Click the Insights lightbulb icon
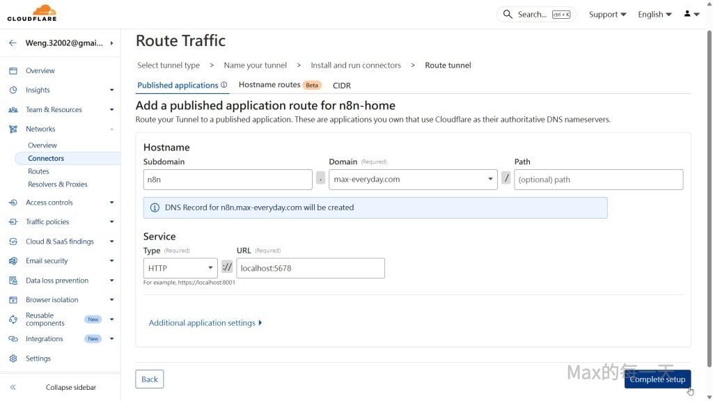This screenshot has height=401, width=713. point(13,91)
